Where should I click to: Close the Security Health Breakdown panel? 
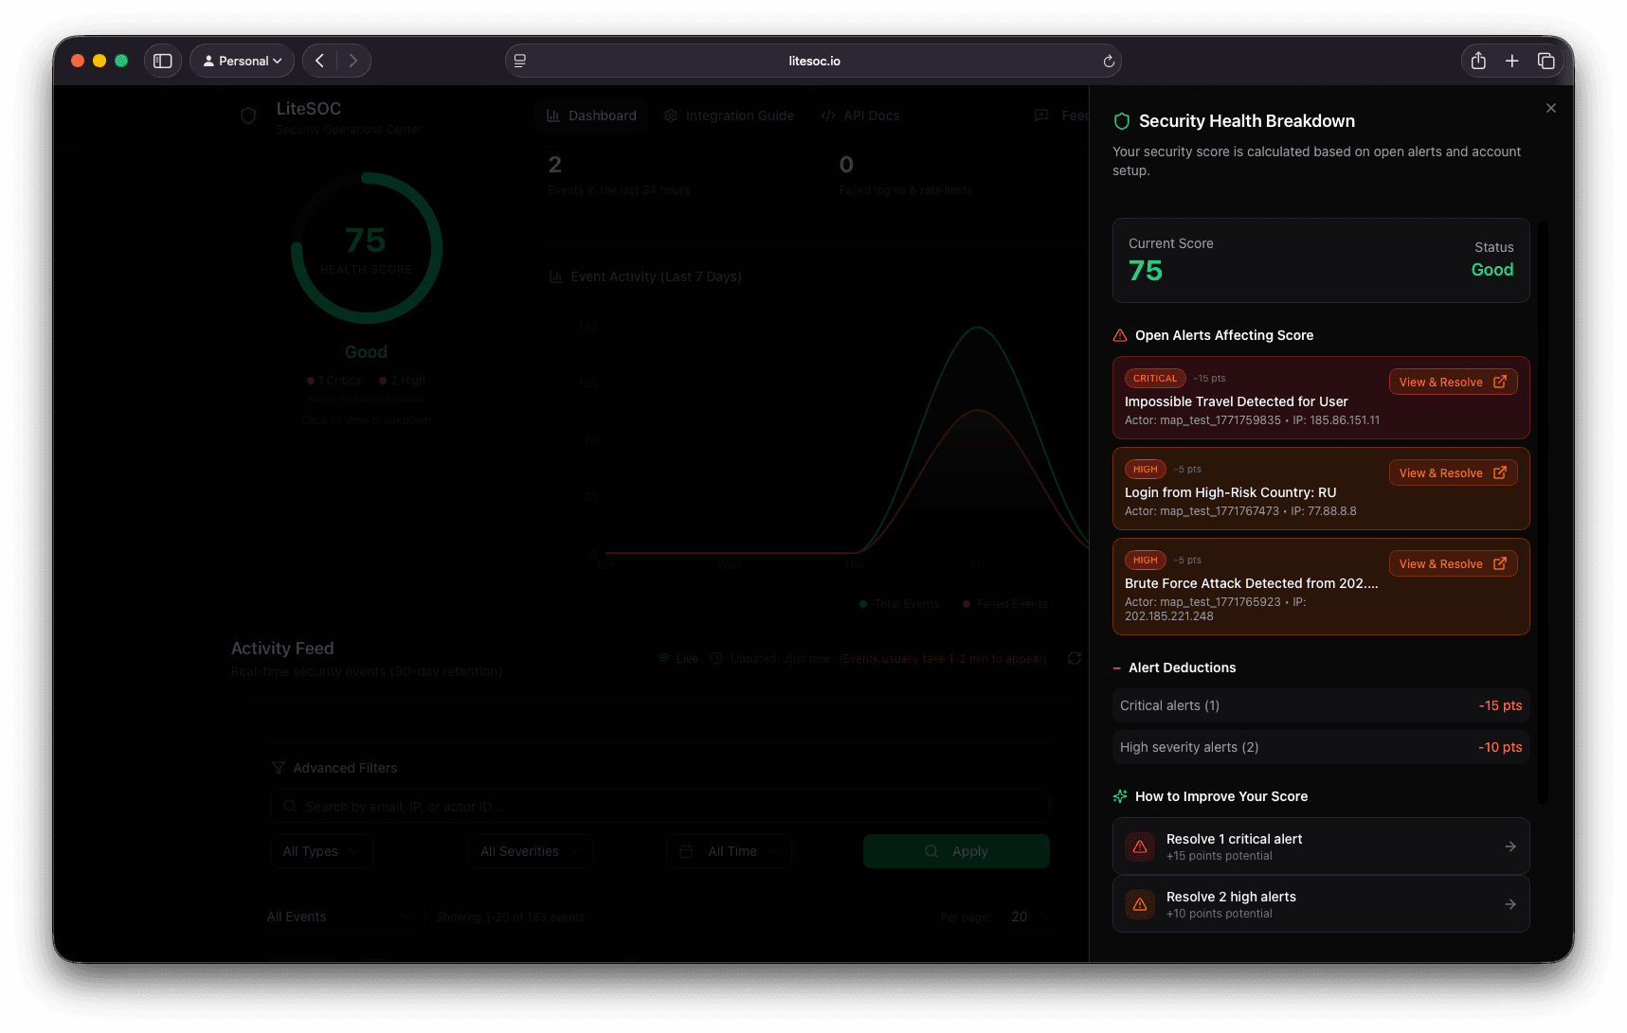click(1551, 107)
